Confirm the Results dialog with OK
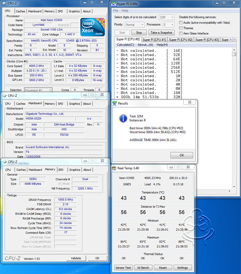This screenshot has width=241, height=274. (x=182, y=155)
